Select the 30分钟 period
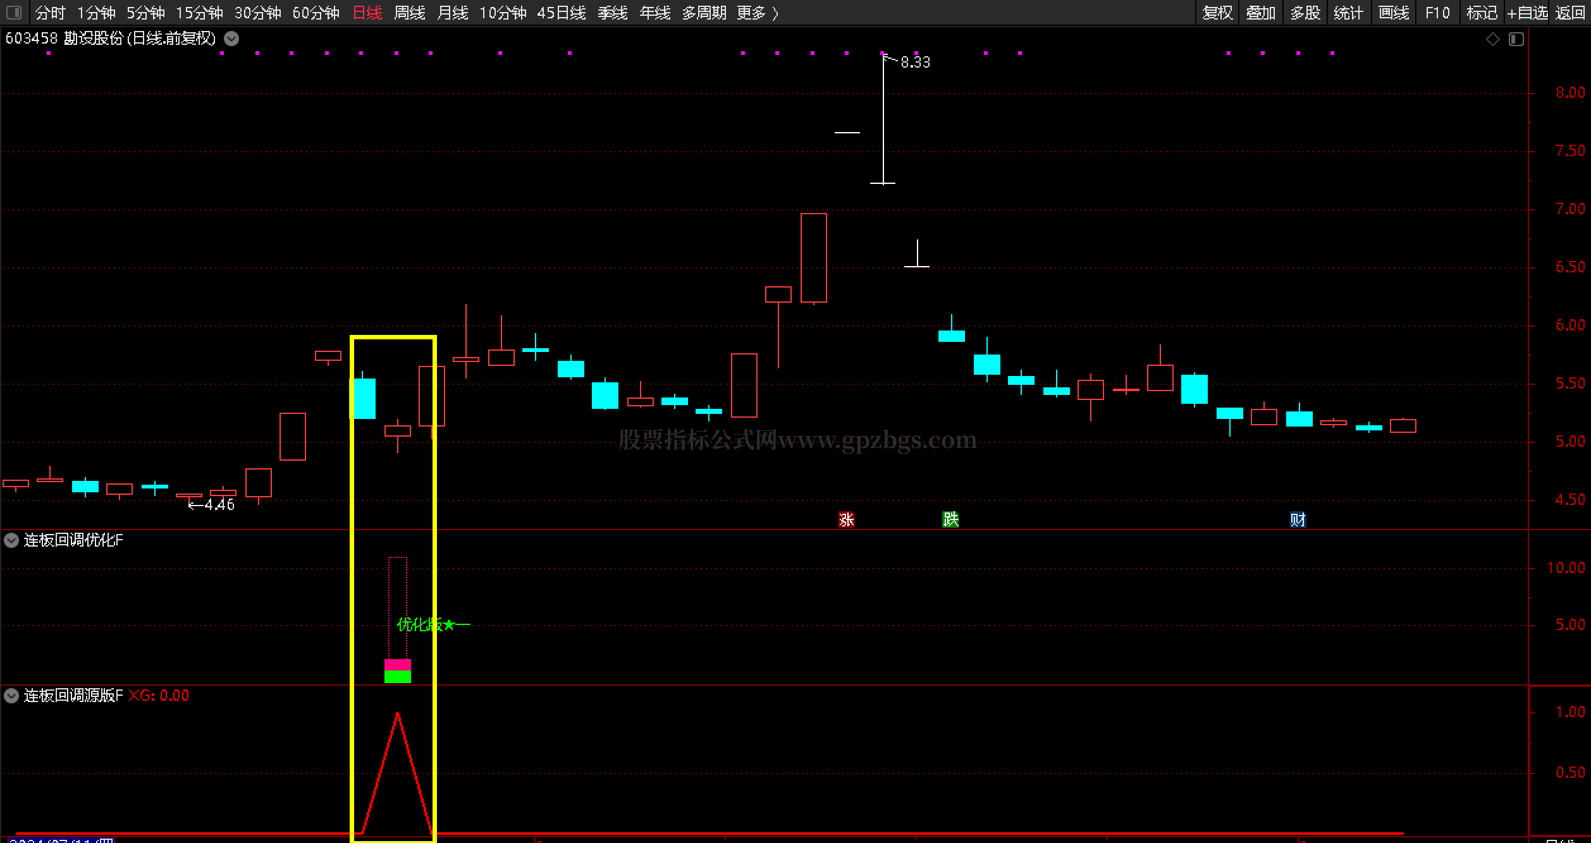This screenshot has width=1591, height=843. [258, 13]
